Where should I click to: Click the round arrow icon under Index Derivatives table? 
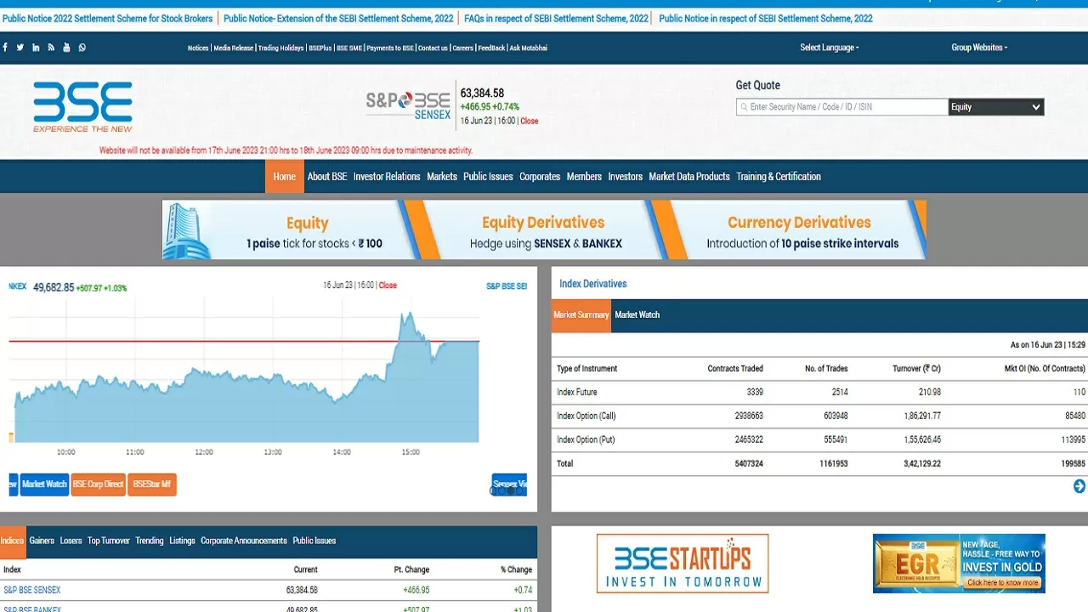click(1079, 486)
